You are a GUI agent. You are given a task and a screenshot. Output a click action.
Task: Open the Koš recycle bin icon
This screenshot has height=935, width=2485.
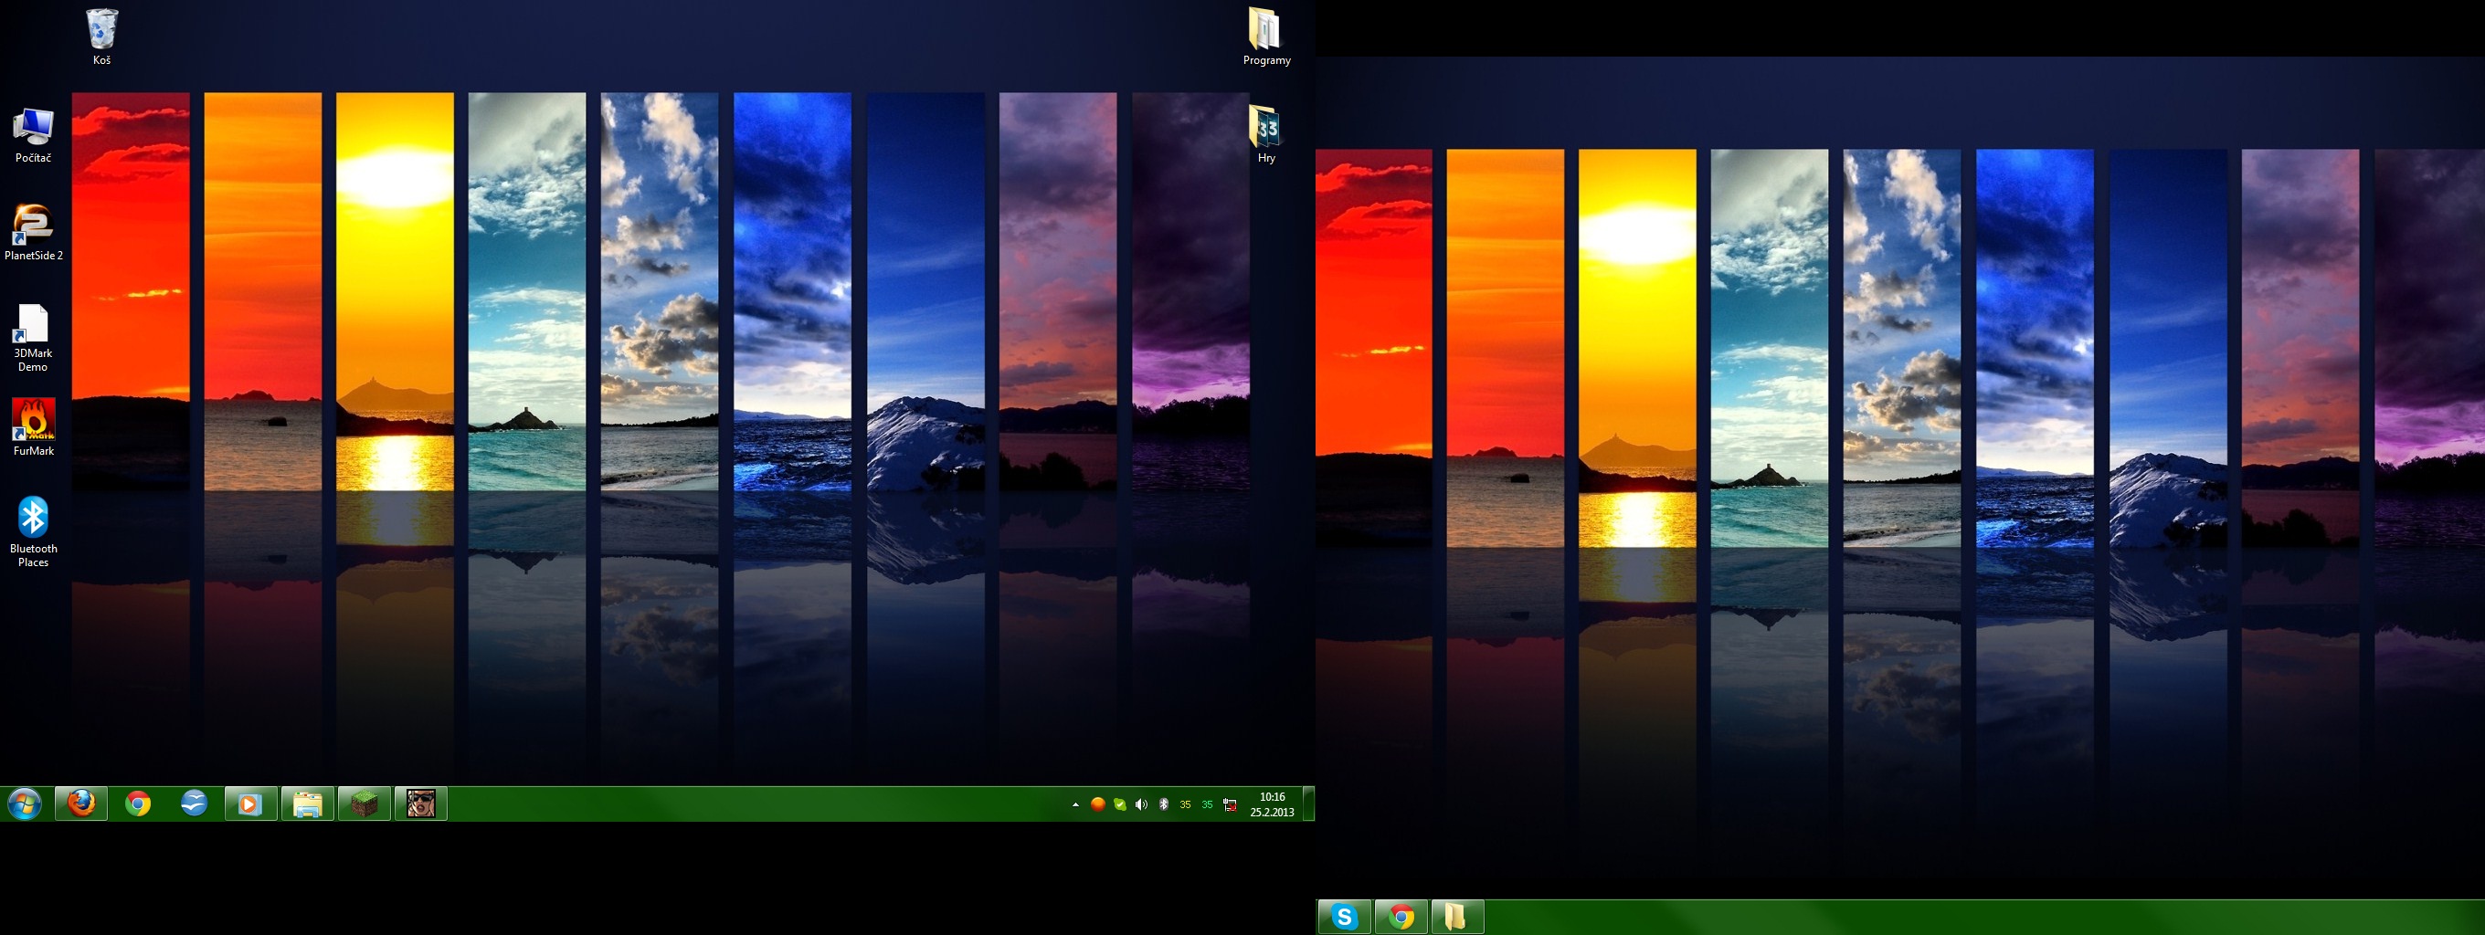[101, 31]
